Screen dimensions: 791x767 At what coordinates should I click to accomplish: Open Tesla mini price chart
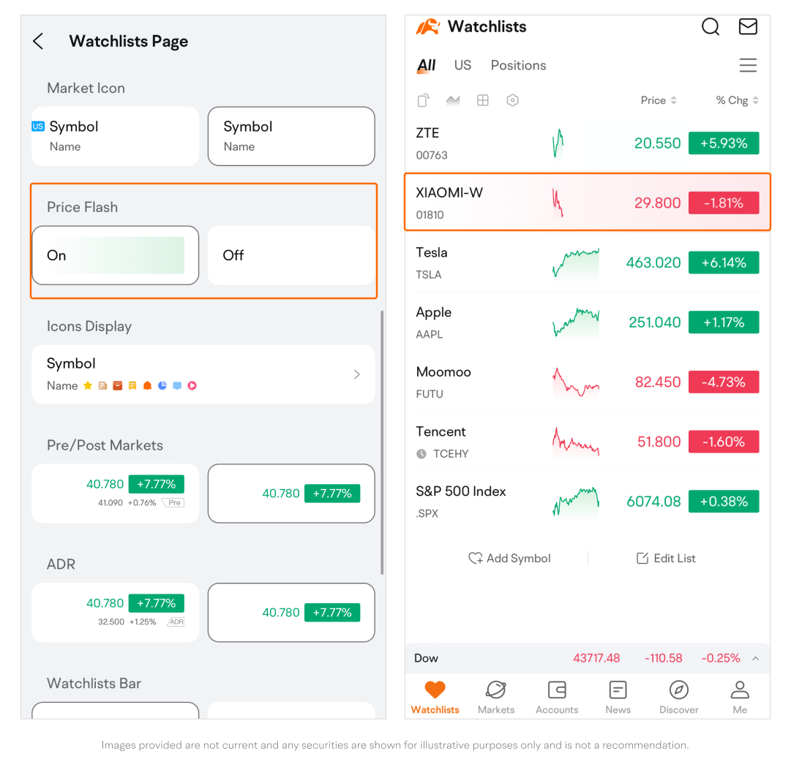tap(576, 263)
